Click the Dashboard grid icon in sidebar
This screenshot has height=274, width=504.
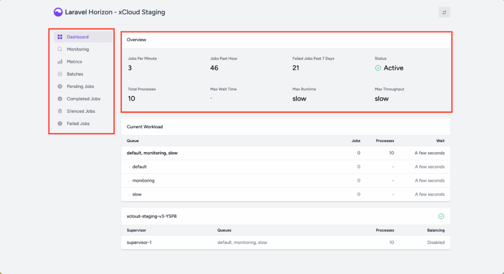click(60, 37)
